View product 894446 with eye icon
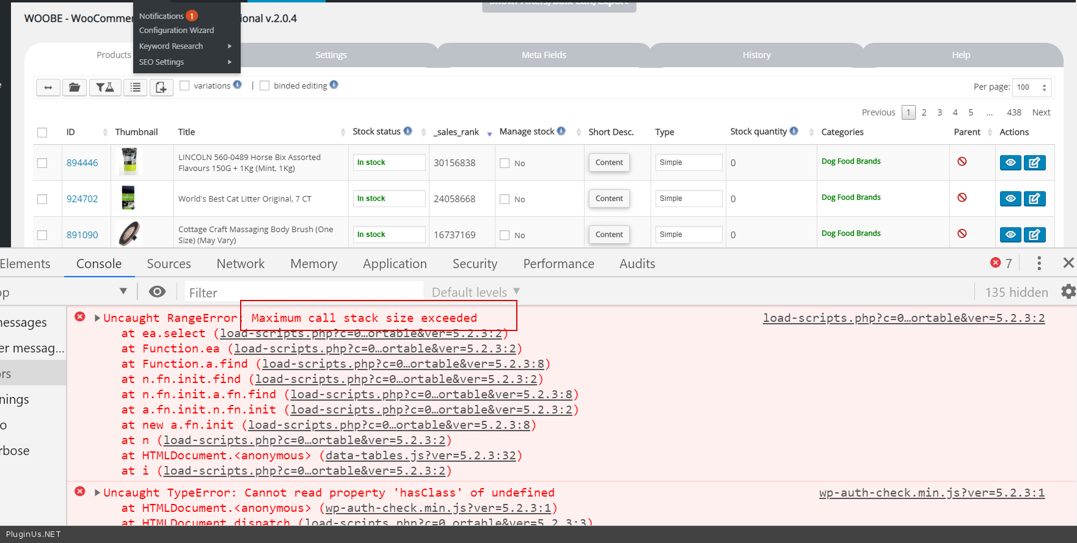 pyautogui.click(x=1010, y=162)
